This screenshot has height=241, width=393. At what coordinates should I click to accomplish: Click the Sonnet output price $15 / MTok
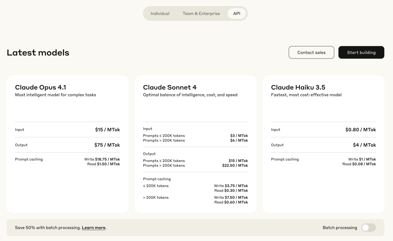(238, 161)
